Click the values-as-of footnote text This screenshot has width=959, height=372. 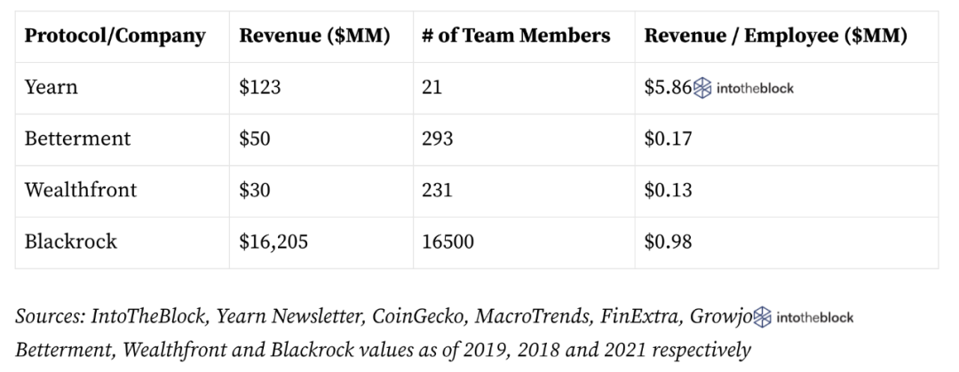click(x=384, y=346)
